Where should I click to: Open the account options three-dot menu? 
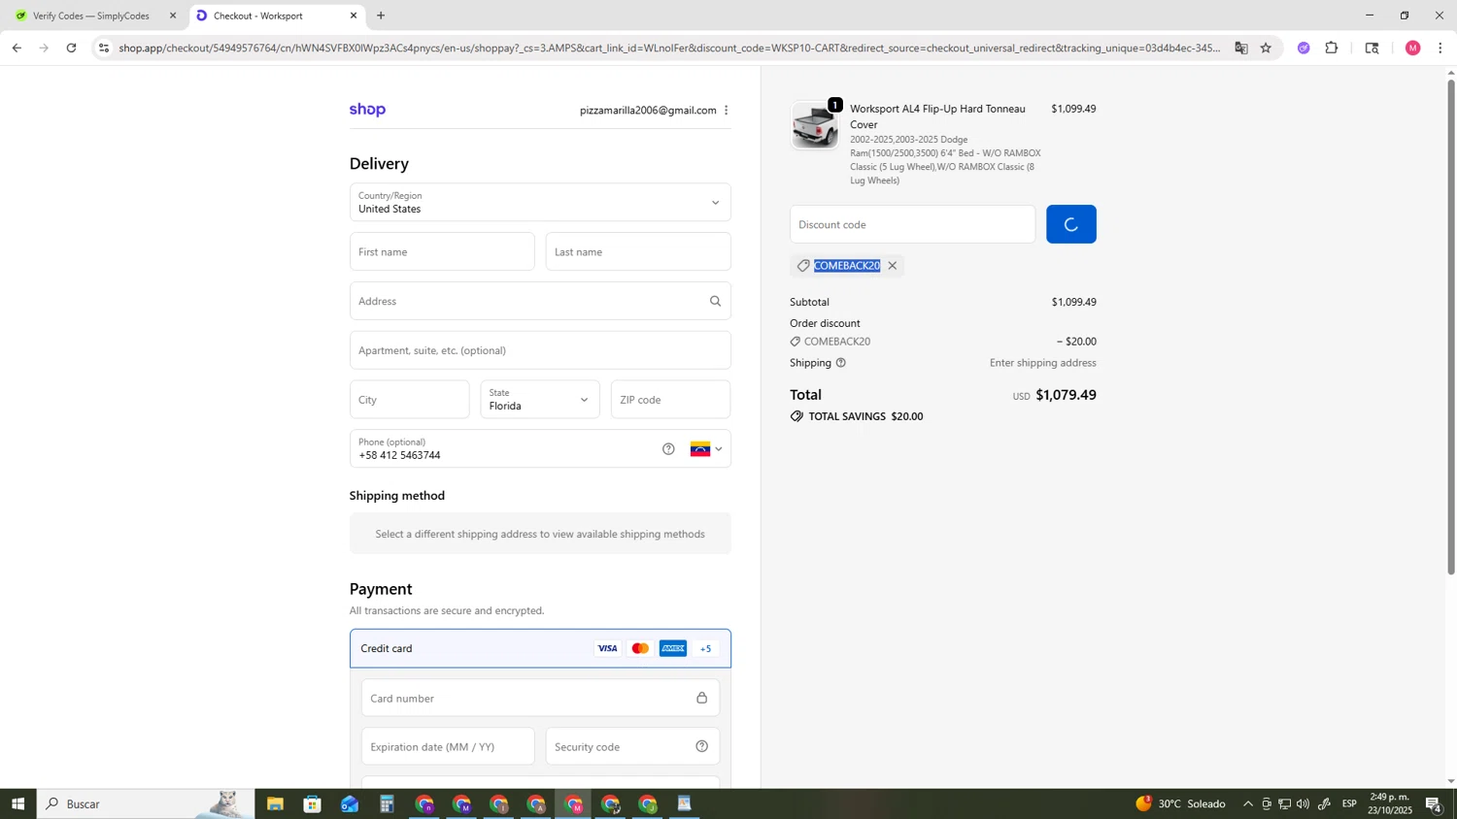(727, 111)
